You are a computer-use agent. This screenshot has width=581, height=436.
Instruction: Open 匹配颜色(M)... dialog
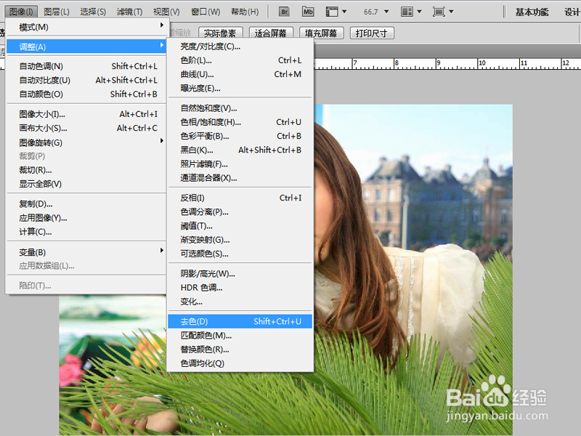pos(240,336)
